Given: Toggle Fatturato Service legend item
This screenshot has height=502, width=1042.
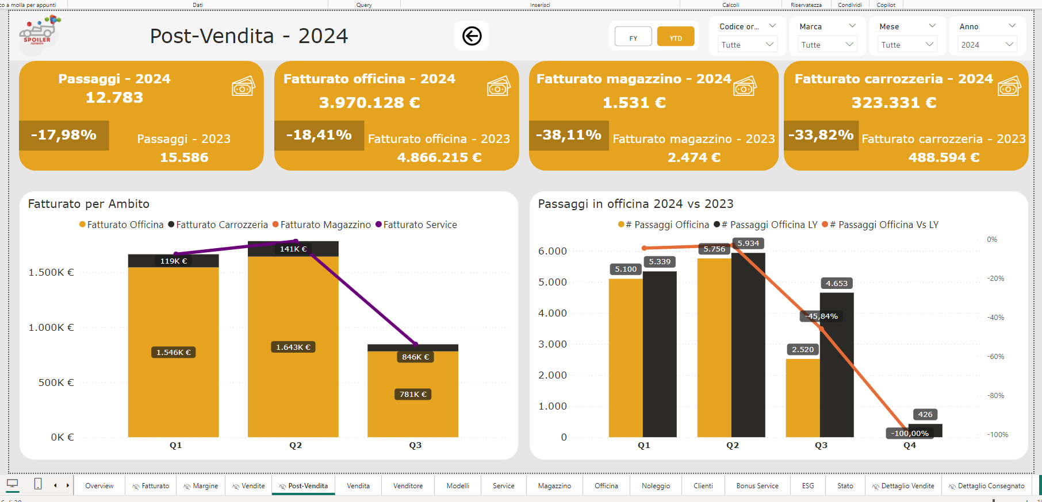Looking at the screenshot, I should click(x=416, y=225).
